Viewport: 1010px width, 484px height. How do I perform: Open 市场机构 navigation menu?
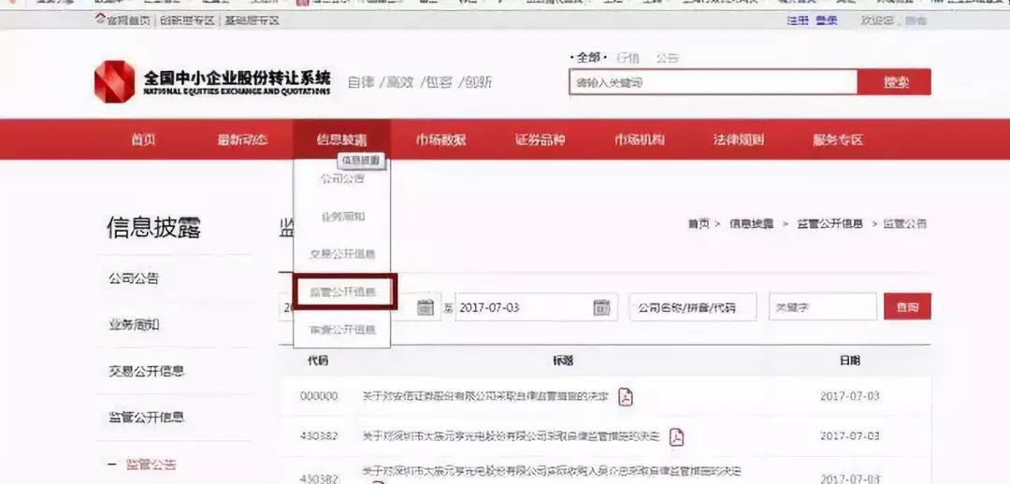click(639, 139)
